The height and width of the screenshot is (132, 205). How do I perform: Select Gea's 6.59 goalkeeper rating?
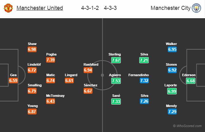14,80
